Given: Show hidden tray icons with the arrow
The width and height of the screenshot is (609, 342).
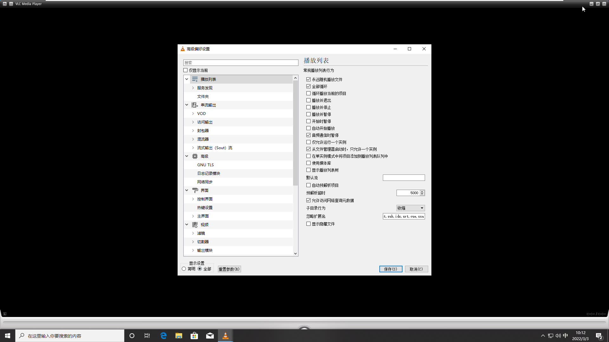Looking at the screenshot, I should click(x=543, y=336).
